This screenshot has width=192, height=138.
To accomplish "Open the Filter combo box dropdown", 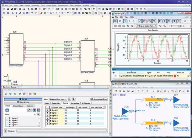I will point(35,114).
